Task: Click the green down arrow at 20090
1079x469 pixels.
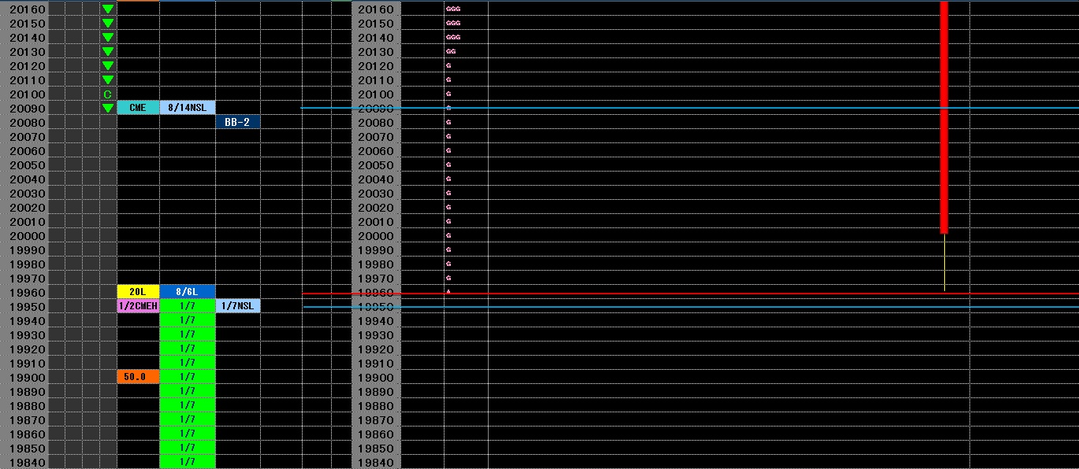Action: click(x=108, y=109)
